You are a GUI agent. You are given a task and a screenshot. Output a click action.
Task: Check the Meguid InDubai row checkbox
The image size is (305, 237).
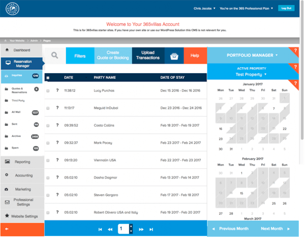coord(48,108)
